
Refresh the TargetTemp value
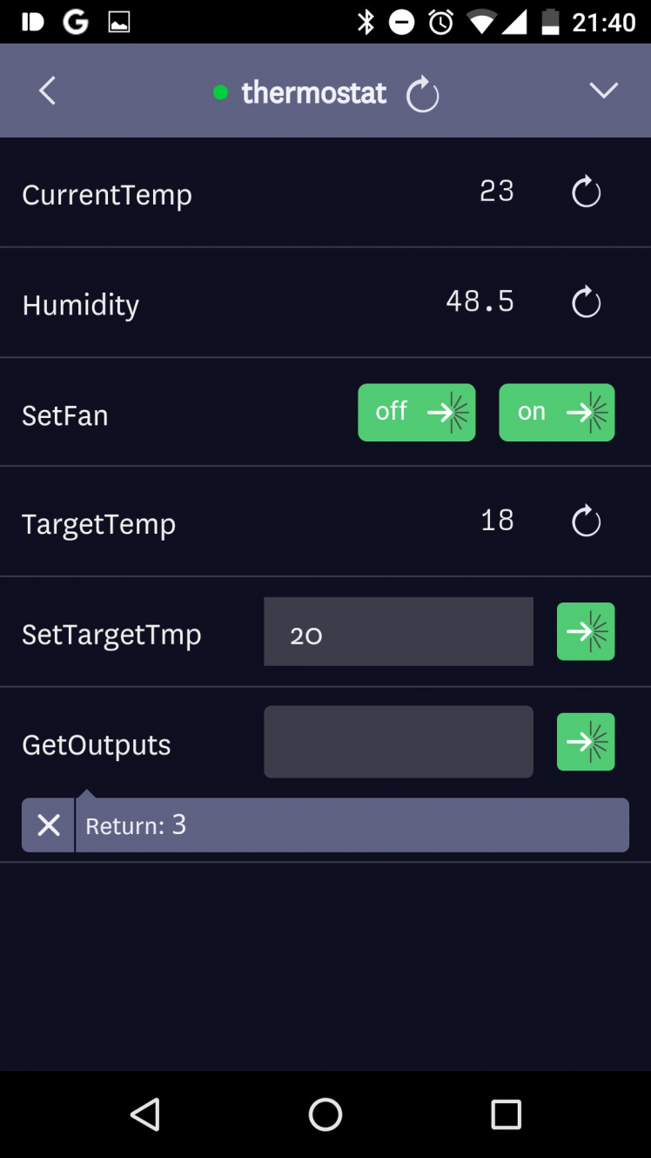586,522
